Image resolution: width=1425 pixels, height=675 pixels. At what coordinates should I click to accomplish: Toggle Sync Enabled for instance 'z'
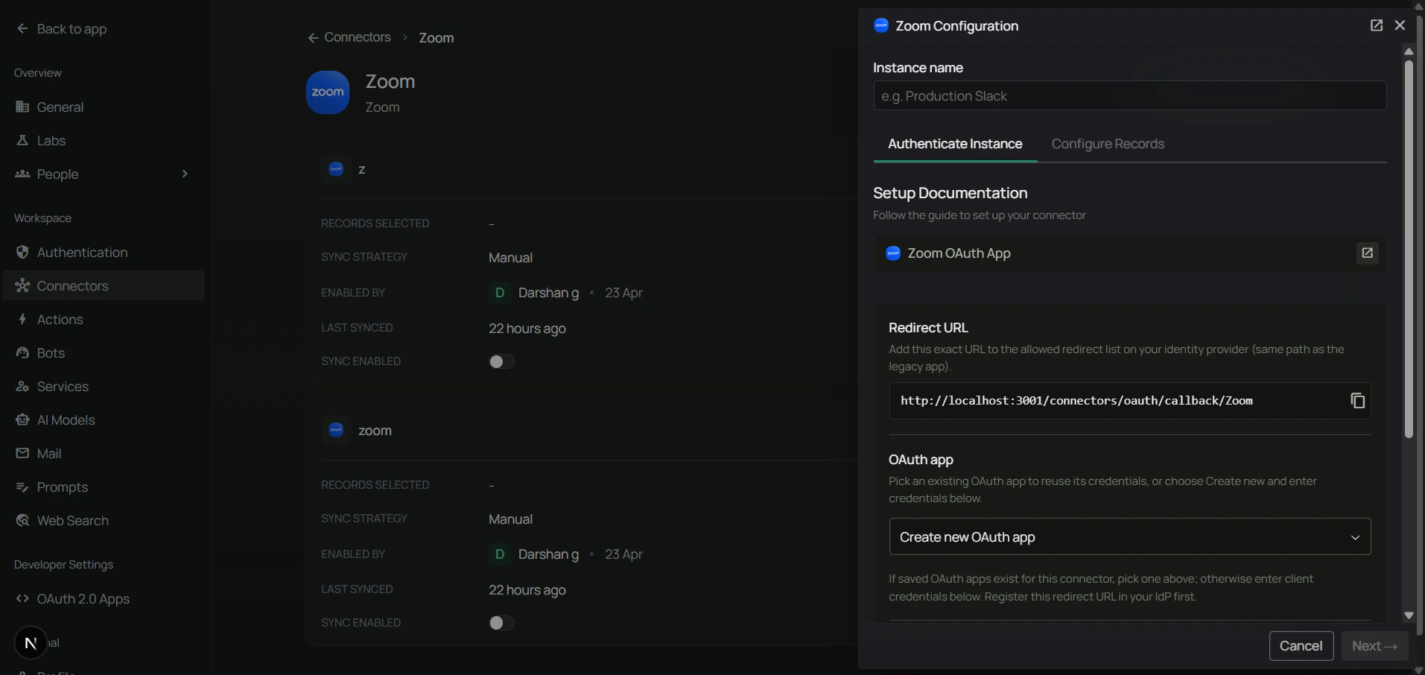(501, 361)
